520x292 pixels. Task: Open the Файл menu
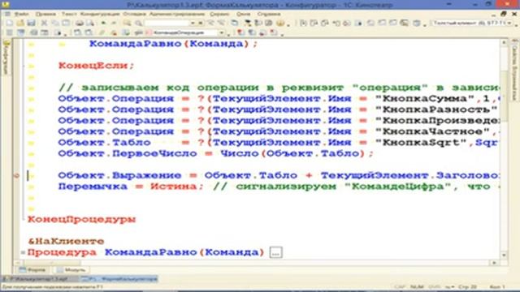click(x=22, y=14)
